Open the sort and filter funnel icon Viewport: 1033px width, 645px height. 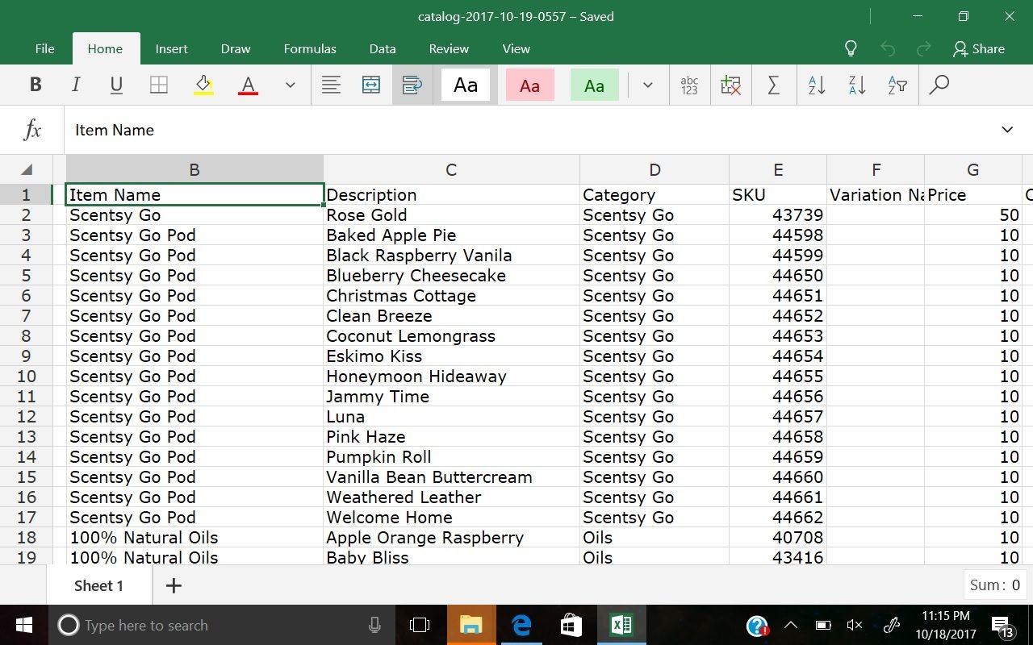click(x=897, y=85)
